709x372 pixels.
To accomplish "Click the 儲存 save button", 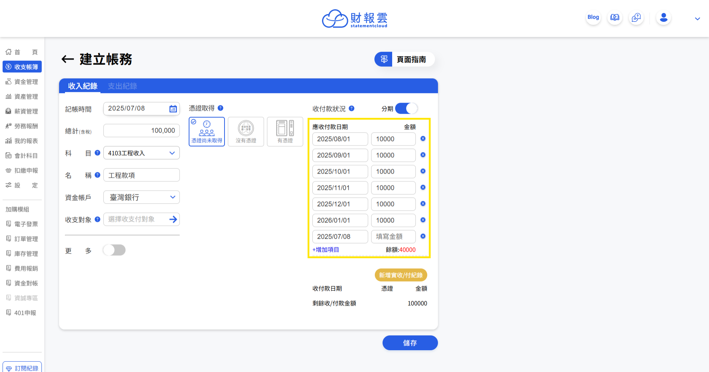I will (410, 343).
